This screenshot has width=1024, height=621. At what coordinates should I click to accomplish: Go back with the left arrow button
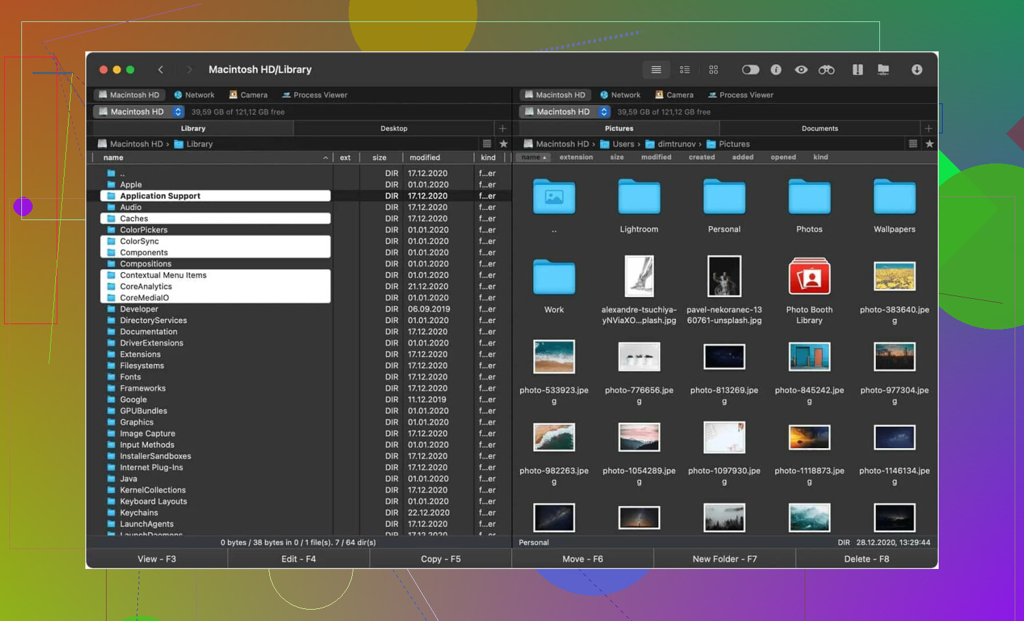click(x=161, y=70)
